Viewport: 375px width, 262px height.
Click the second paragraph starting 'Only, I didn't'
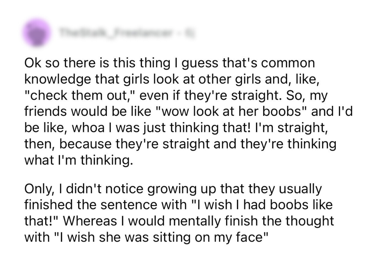pyautogui.click(x=179, y=213)
